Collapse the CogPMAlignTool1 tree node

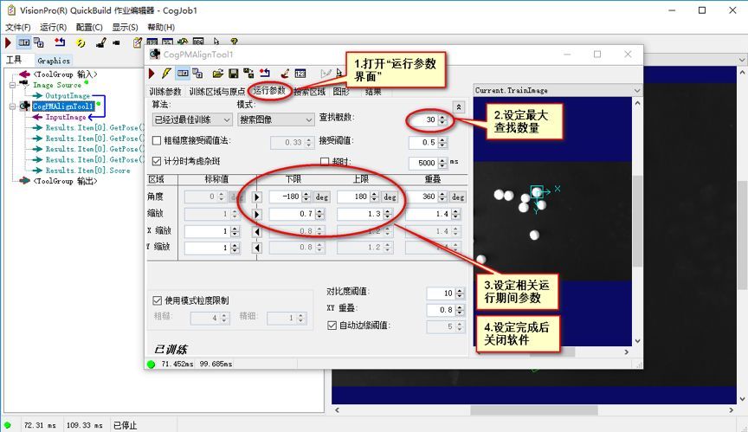12,106
